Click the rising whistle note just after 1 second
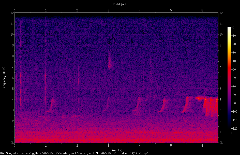 [51, 105]
